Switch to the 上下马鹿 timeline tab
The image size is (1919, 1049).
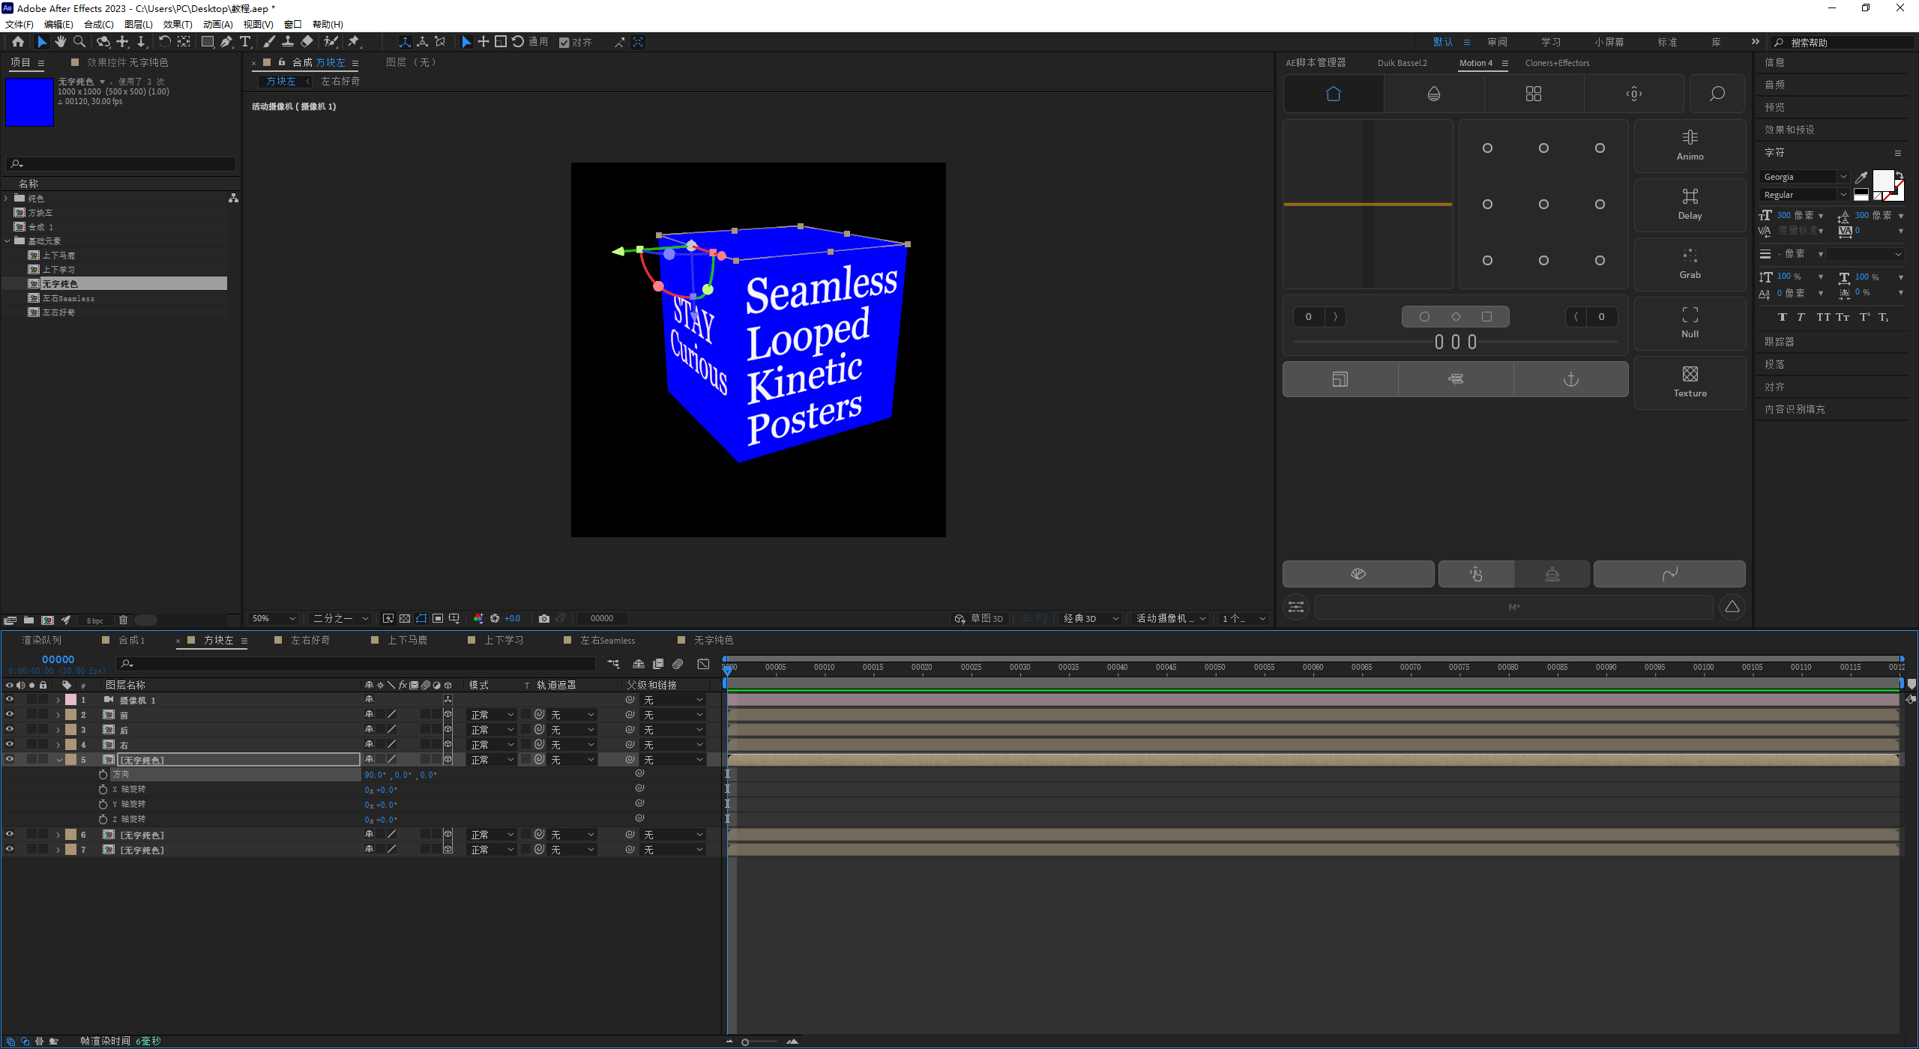pos(407,640)
